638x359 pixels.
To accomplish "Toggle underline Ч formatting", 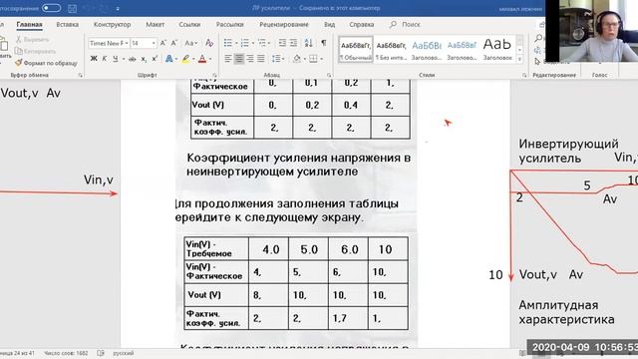I will (116, 59).
